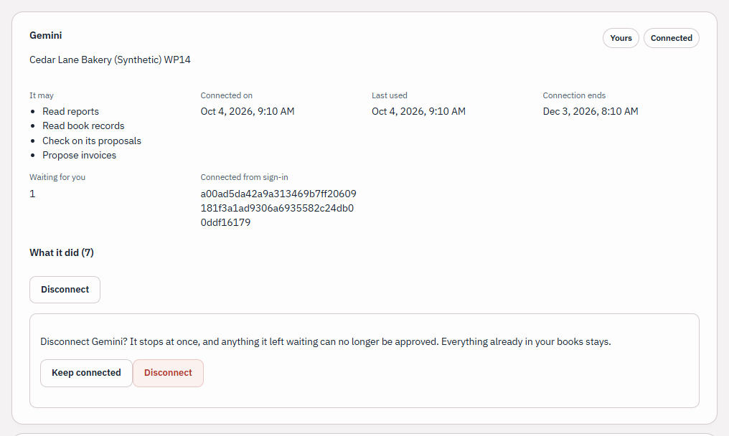Click the Dec 3, 2026, 8:10 AM end date
The image size is (729, 436).
coord(591,111)
